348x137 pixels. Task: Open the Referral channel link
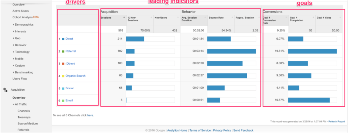pyautogui.click(x=71, y=51)
